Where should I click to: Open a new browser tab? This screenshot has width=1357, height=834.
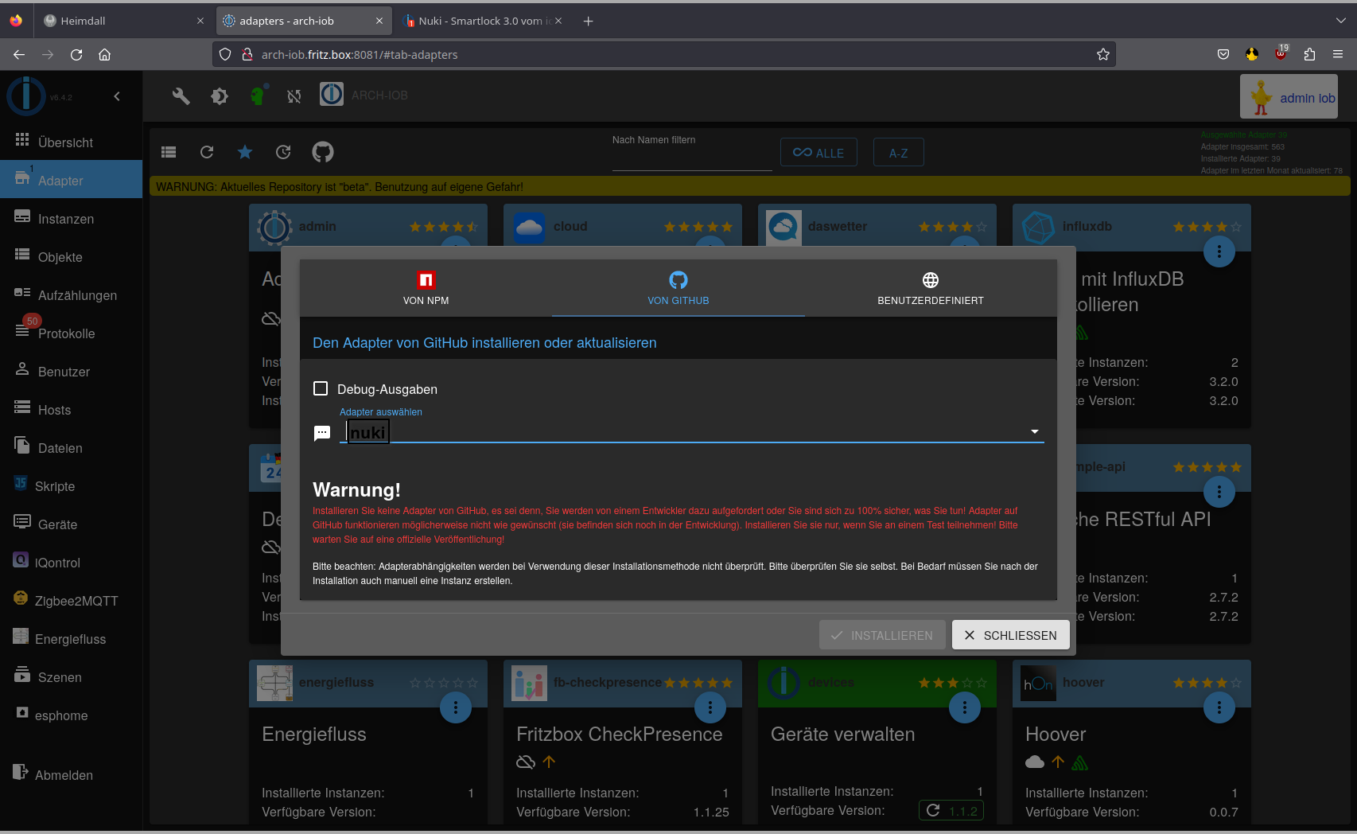point(589,21)
